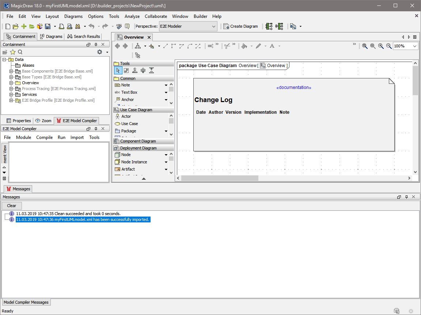The height and width of the screenshot is (315, 421).
Task: Click the Zoom Out magnifier icon
Action: [x=389, y=46]
